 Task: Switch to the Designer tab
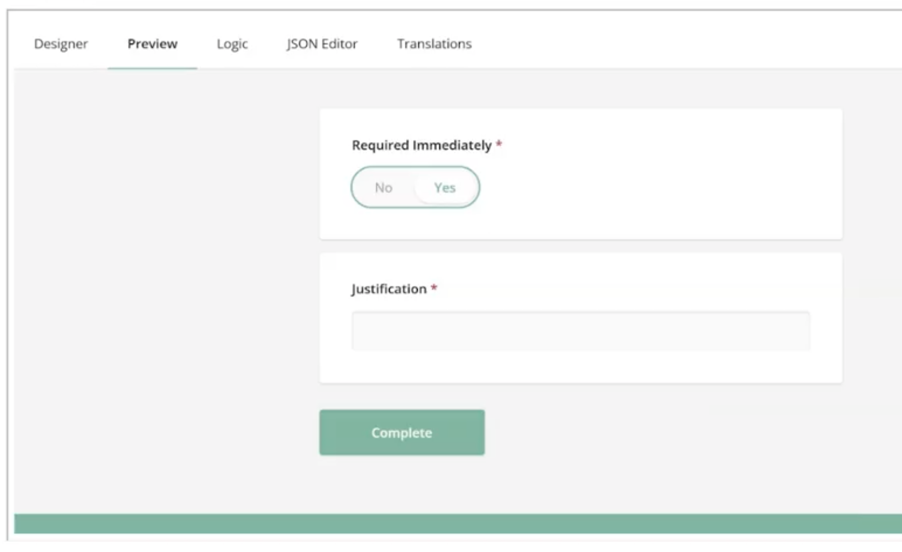(x=61, y=44)
